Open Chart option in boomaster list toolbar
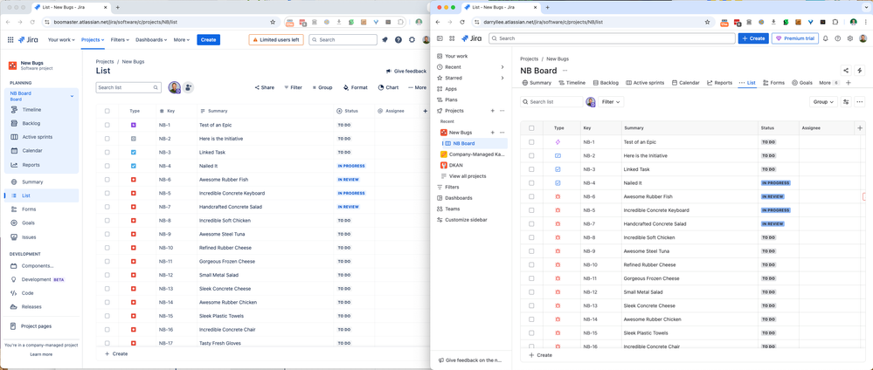This screenshot has height=370, width=873. [x=389, y=87]
